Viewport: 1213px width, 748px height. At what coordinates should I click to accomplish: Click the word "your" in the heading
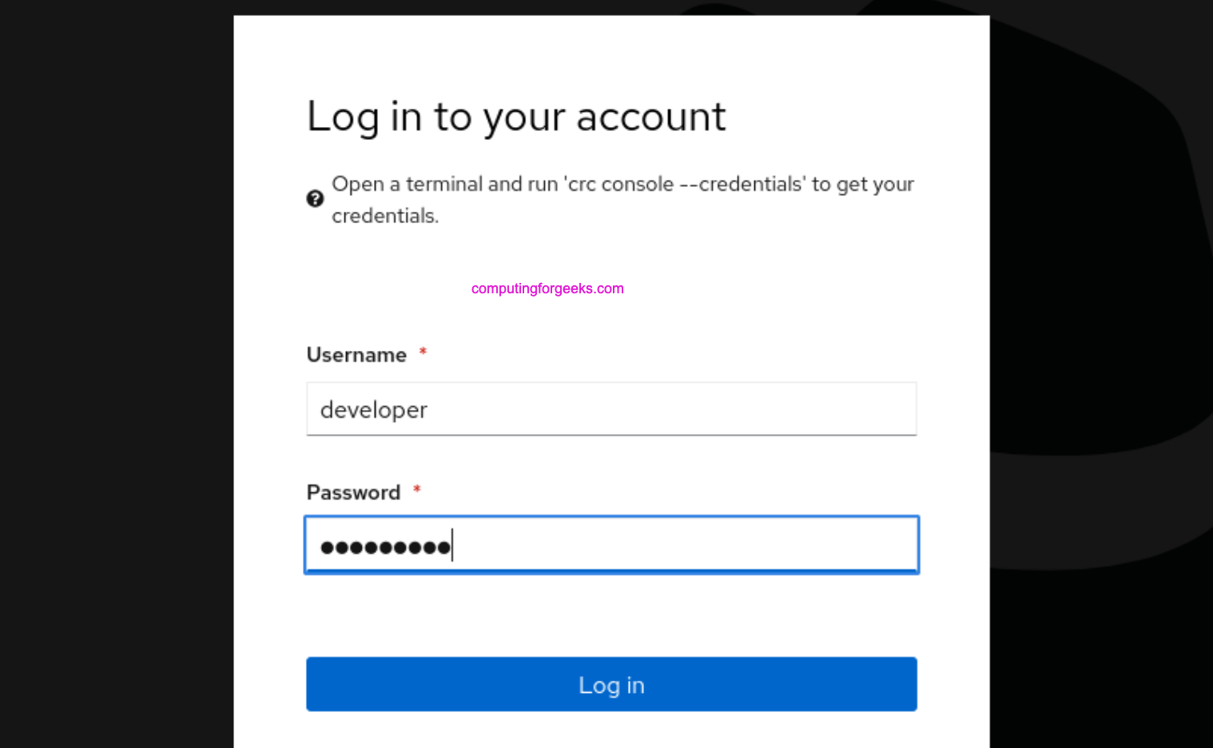click(523, 117)
